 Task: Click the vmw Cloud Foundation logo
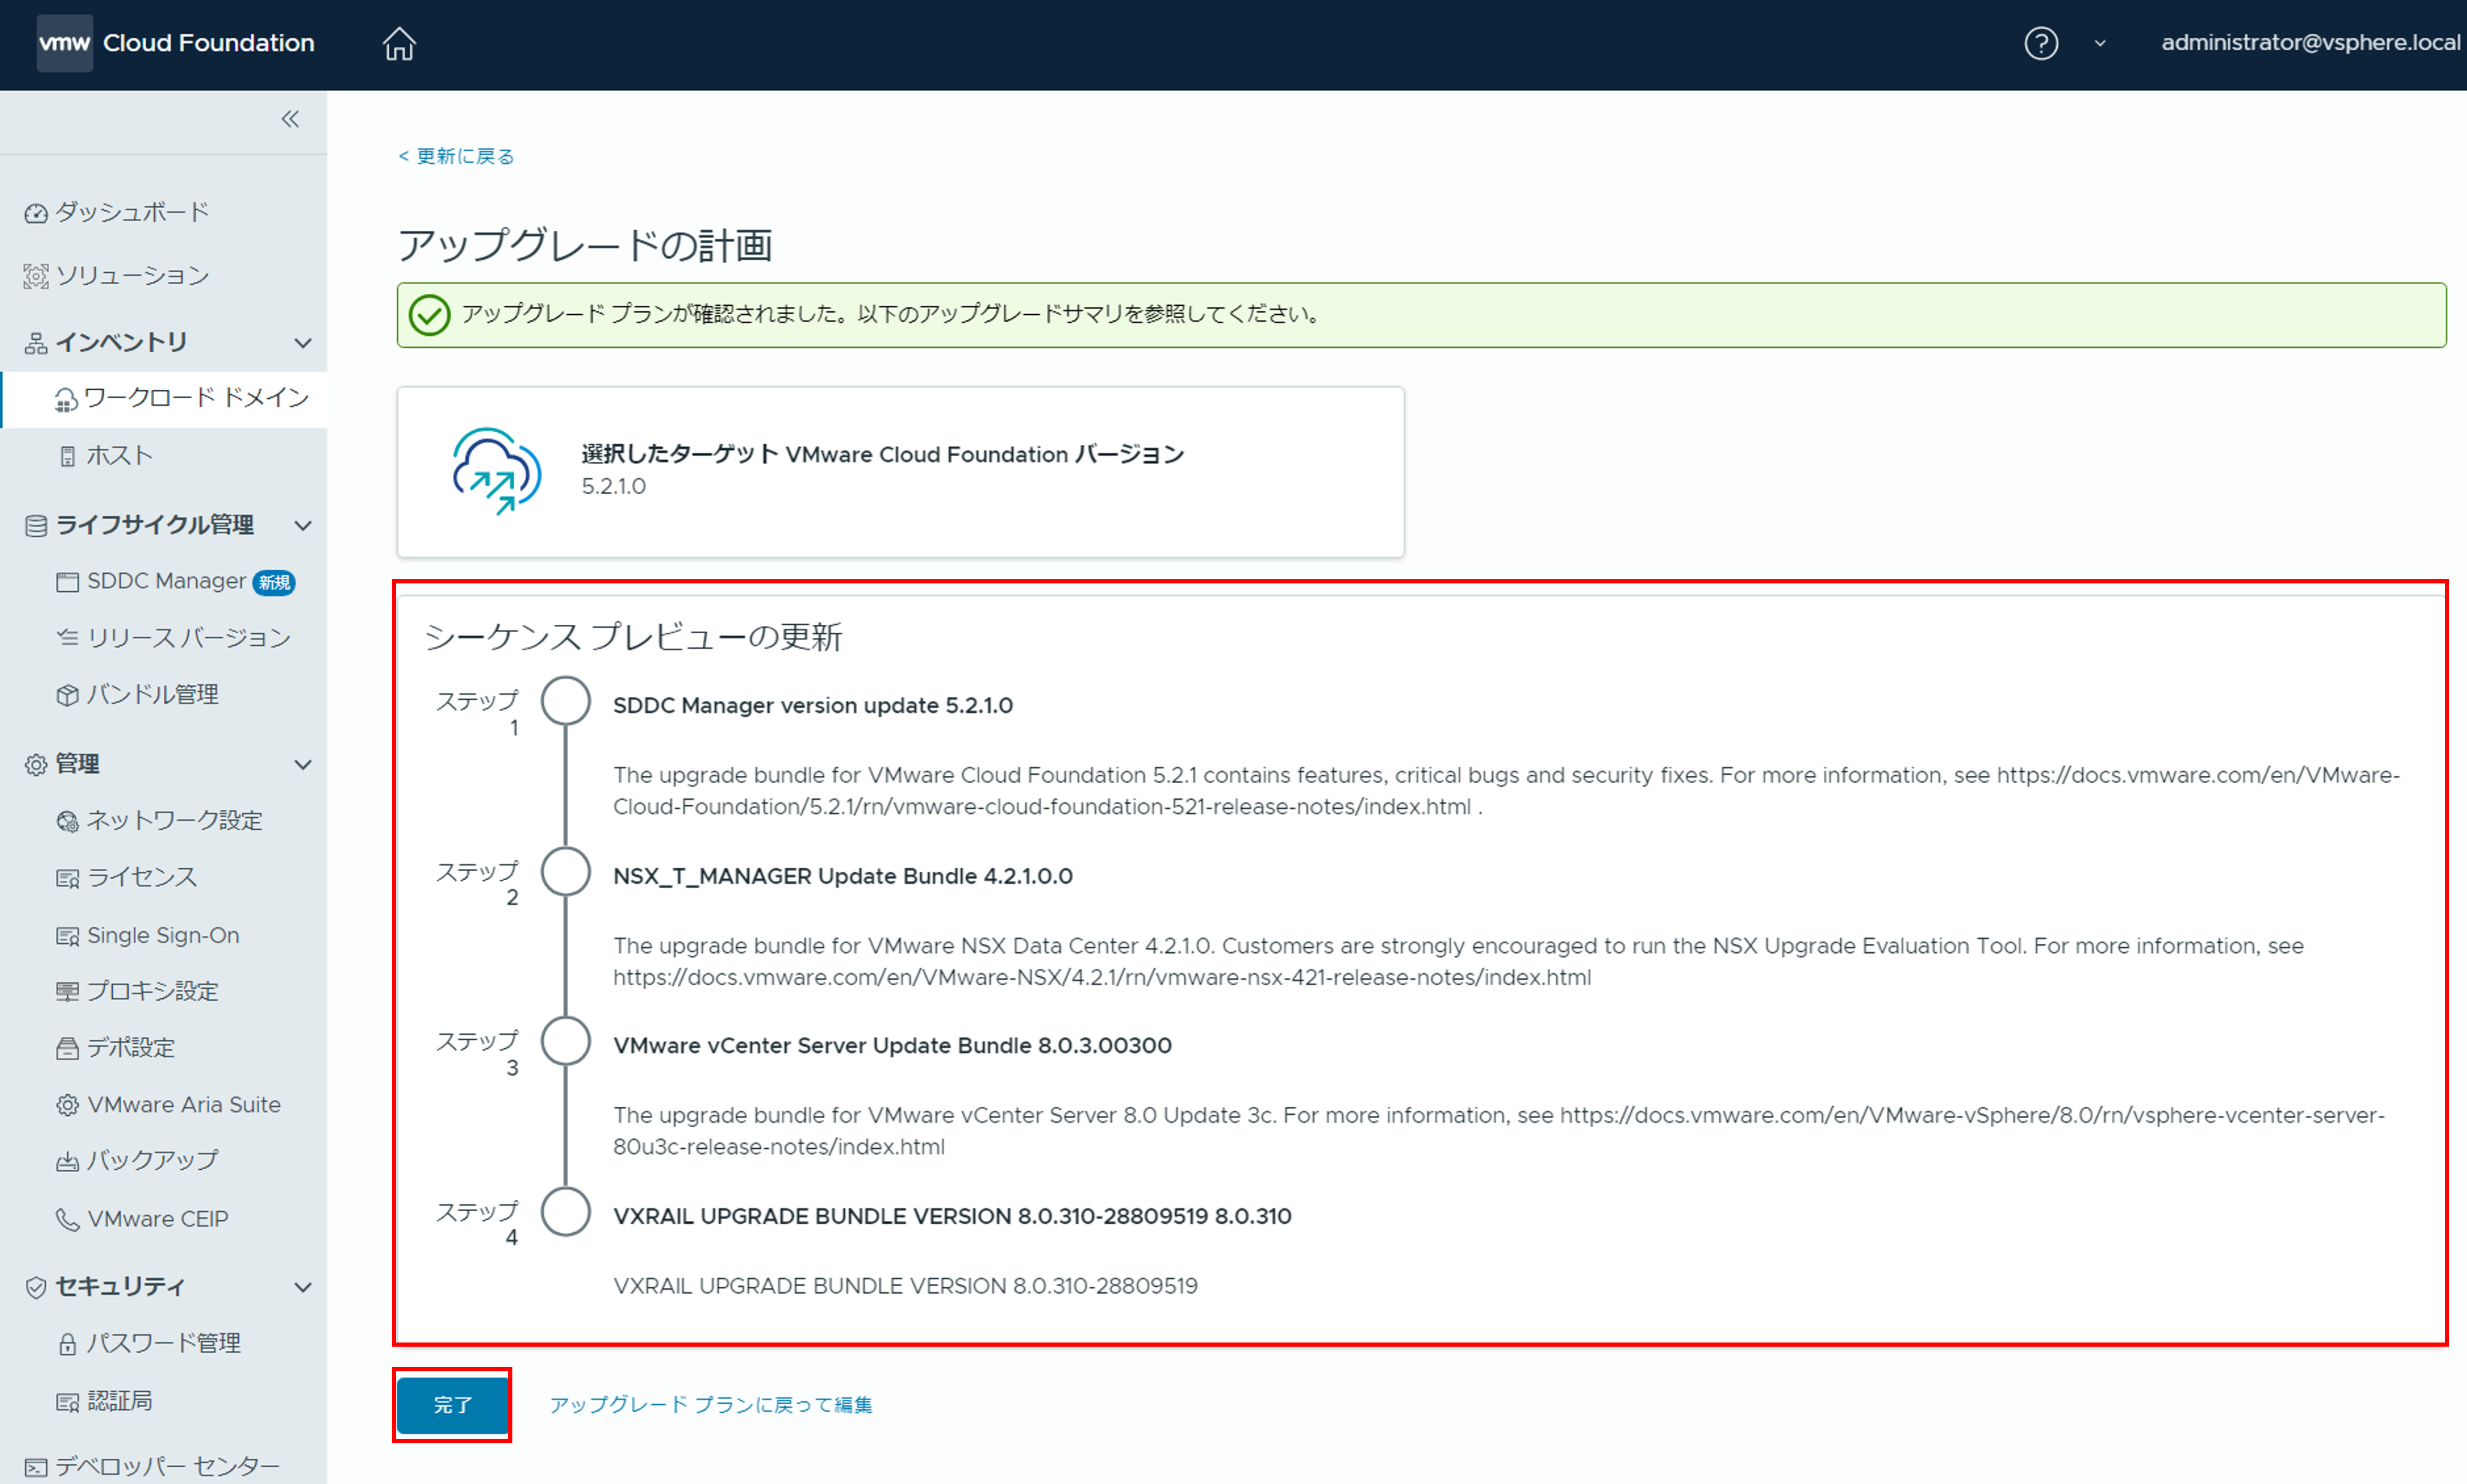pyautogui.click(x=176, y=43)
